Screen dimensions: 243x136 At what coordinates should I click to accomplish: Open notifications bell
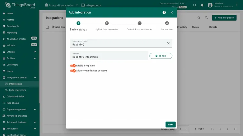click(202, 5)
